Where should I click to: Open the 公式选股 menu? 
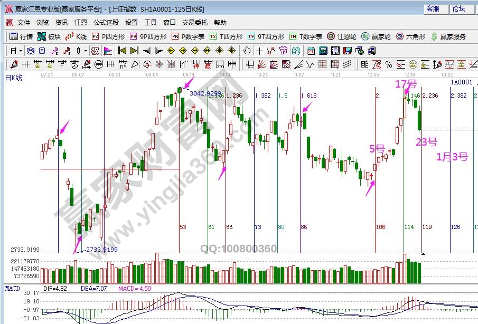(106, 23)
